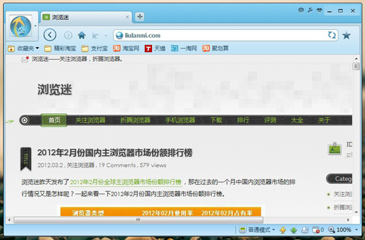The width and height of the screenshot is (365, 240).
Task: Select the 折腾浏览器 nav item
Action: tap(135, 120)
